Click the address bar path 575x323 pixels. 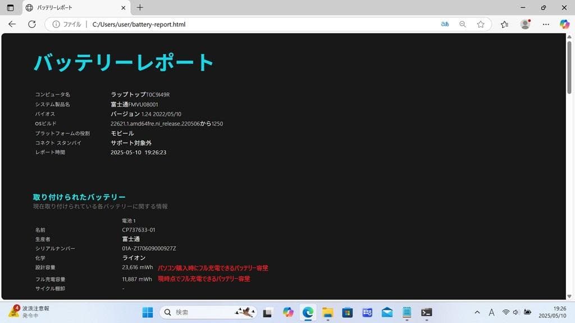(x=140, y=24)
